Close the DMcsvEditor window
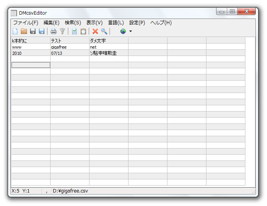The image size is (267, 206). coord(247,12)
